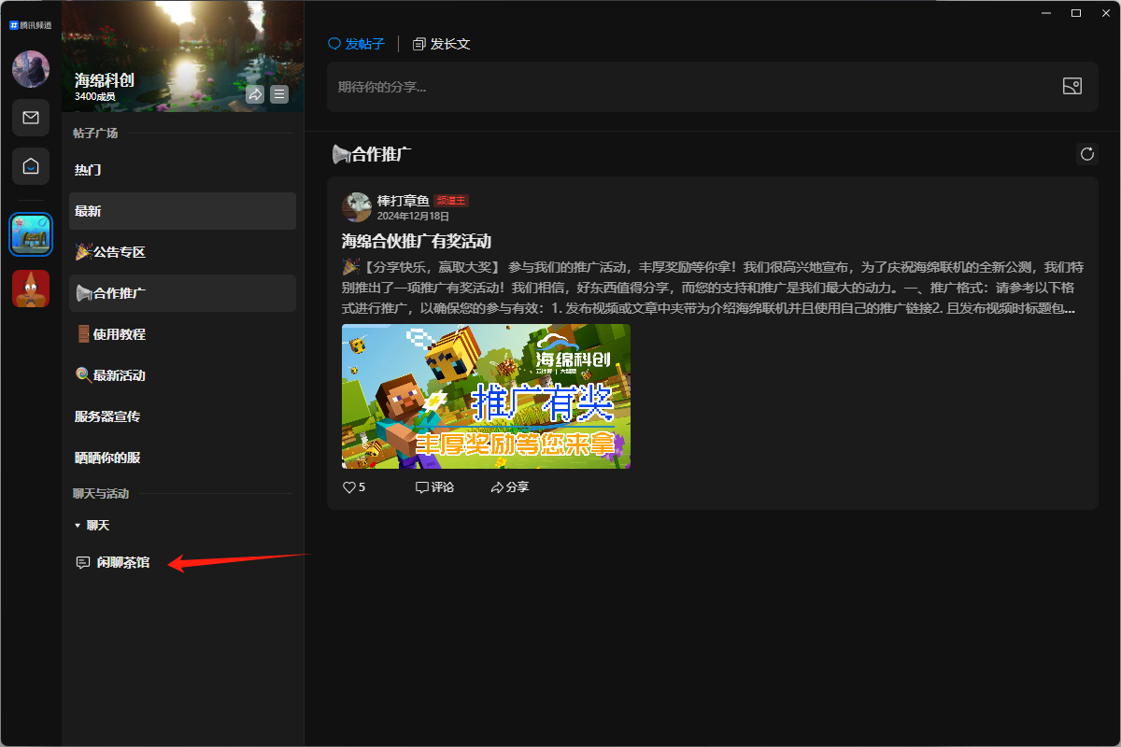This screenshot has width=1121, height=747.
Task: Open the 使用教程 section
Action: pyautogui.click(x=182, y=334)
